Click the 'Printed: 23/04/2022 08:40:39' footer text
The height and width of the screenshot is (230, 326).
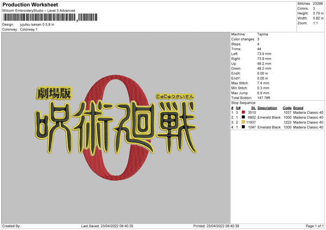[x=216, y=226]
